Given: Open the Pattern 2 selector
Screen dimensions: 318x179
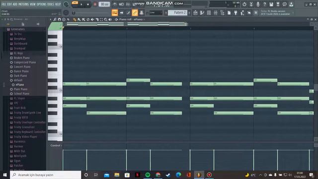Looking at the screenshot, I should coord(178,12).
